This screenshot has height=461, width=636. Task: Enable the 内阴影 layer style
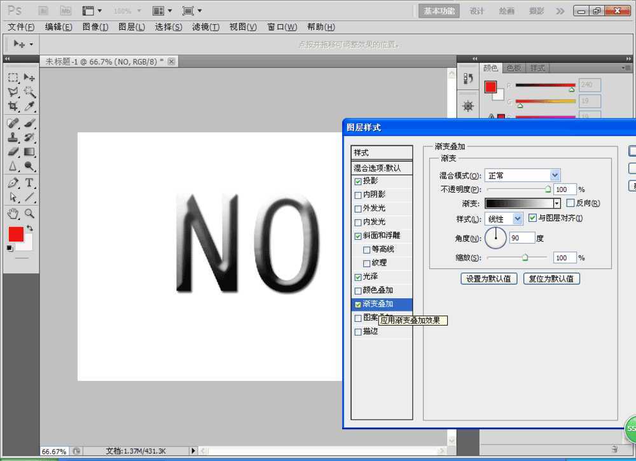coord(358,195)
